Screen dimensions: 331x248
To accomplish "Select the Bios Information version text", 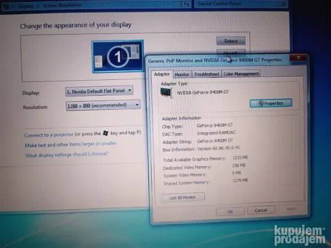I will [219, 148].
